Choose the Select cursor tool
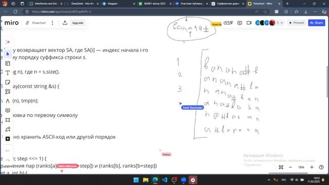Viewport: 329px width, 185px height. (x=8, y=54)
